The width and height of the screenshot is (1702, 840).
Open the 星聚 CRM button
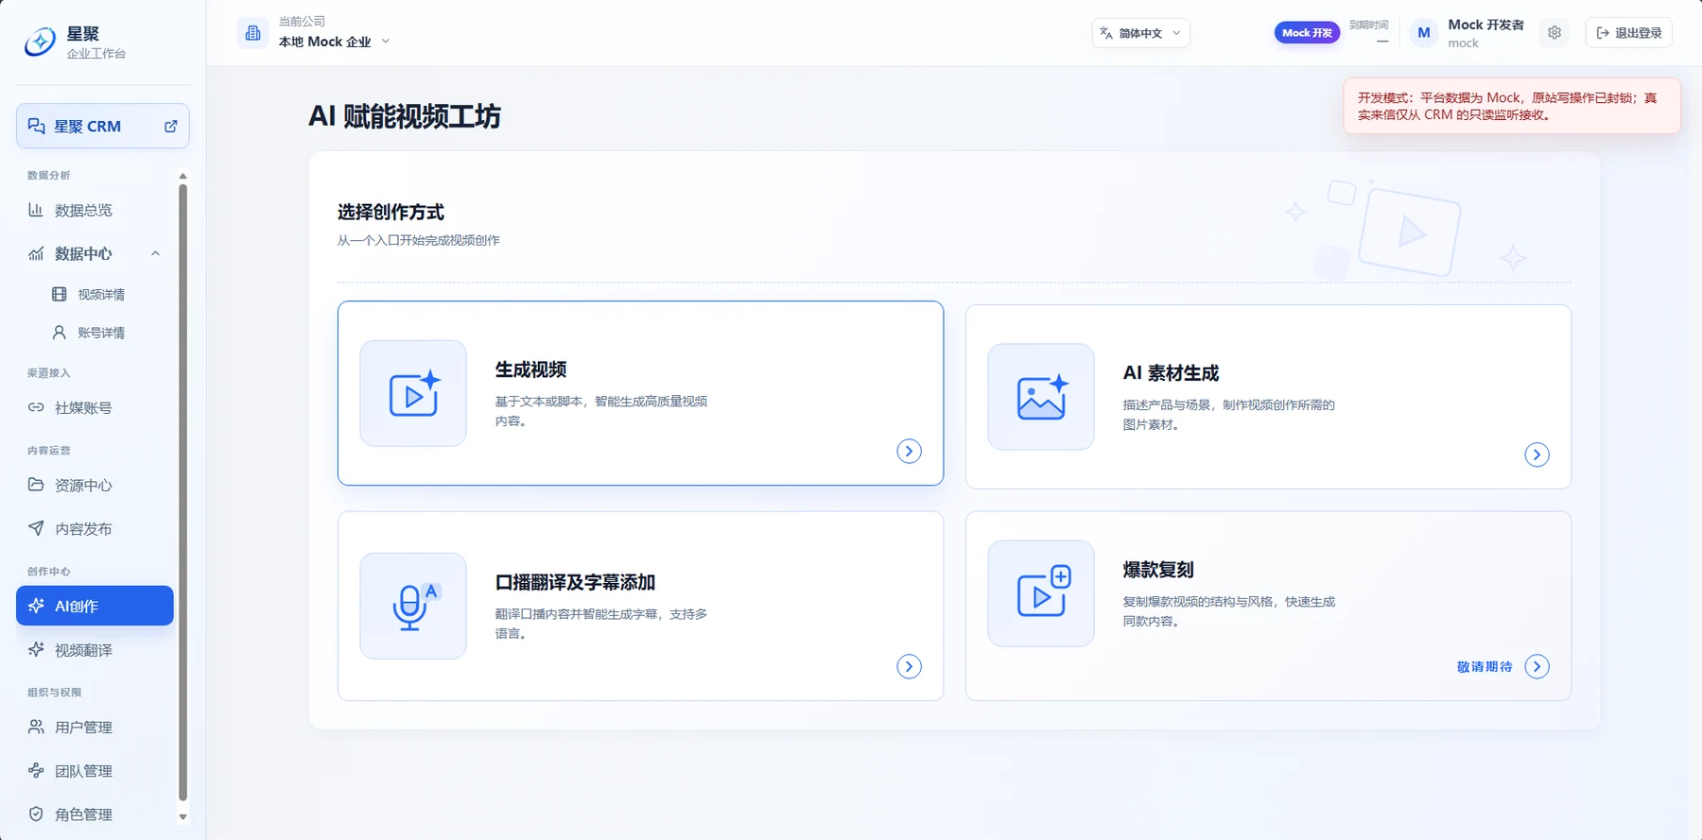(102, 127)
